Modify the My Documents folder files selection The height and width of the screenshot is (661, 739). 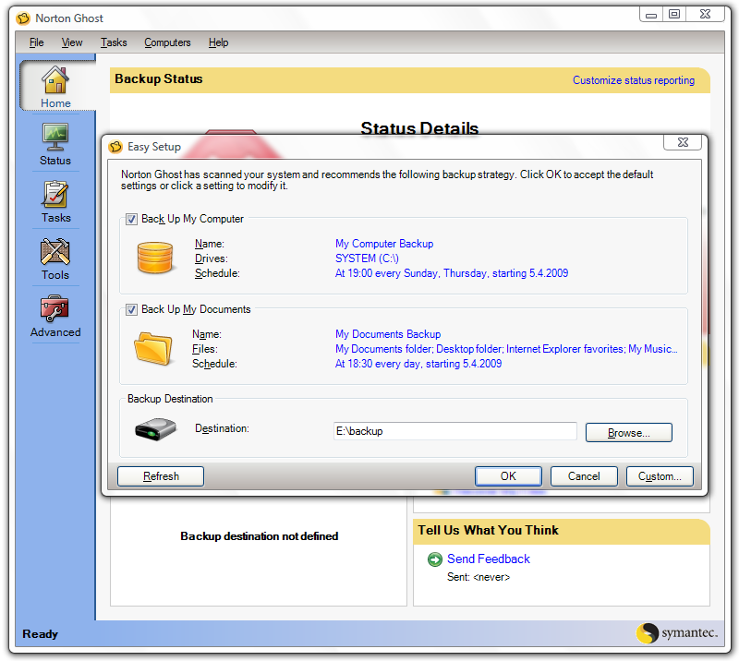tap(506, 349)
